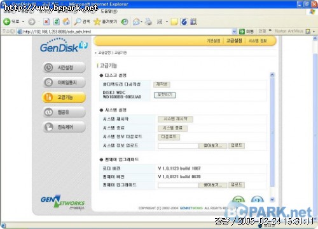318x229 pixels.
Task: Click the Edit document icon in toolbar
Action: [x=160, y=22]
